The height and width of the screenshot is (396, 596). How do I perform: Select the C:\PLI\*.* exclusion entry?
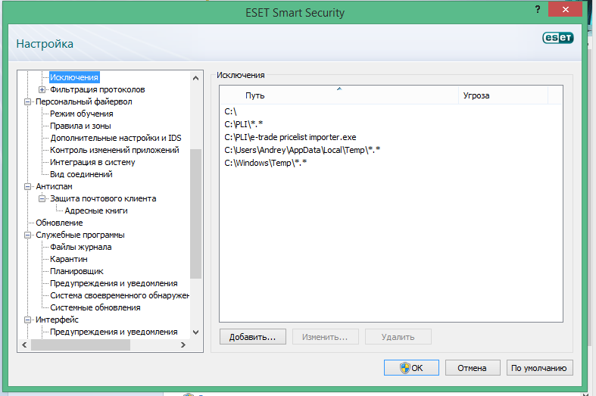click(x=243, y=124)
